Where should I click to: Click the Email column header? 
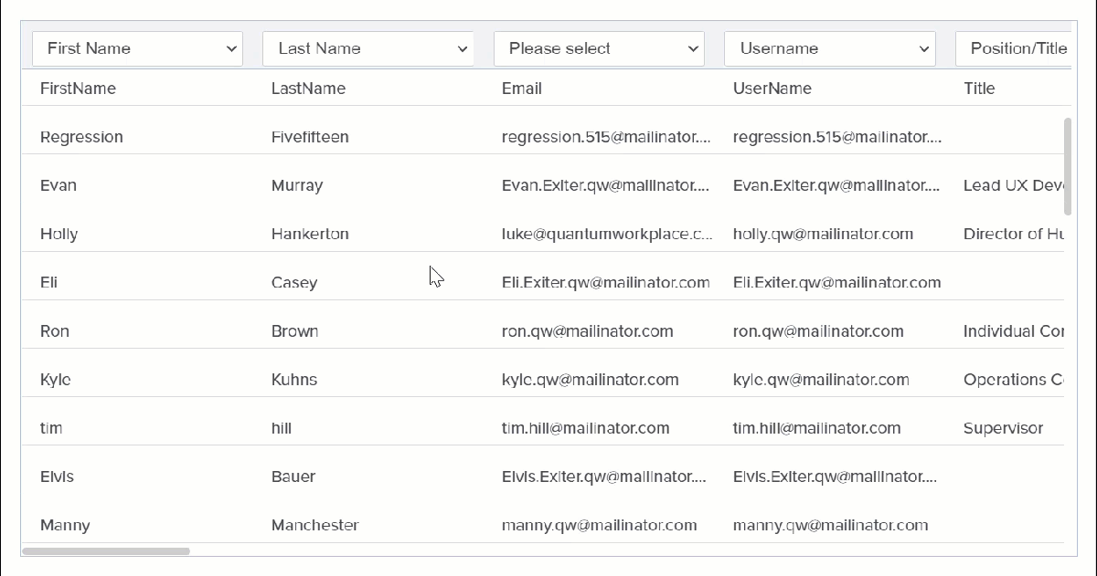point(521,88)
